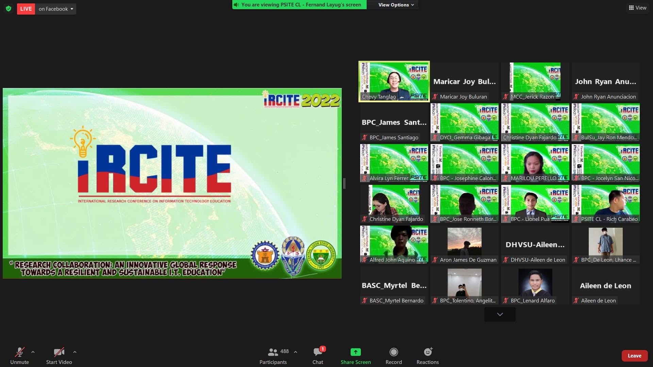Click the muted mic icon beside DHVSU-Aileen de Leon
This screenshot has width=653, height=367.
pos(506,260)
